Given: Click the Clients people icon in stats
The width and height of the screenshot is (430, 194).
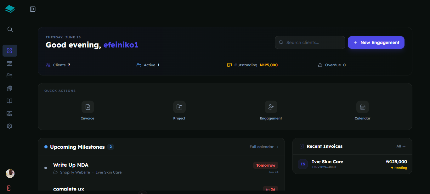Looking at the screenshot, I should click(x=48, y=65).
